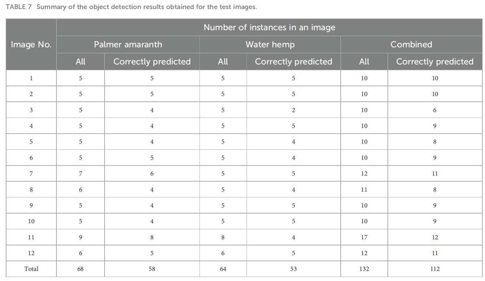This screenshot has width=485, height=281.
Task: Click the "Correctly predicted" sub-header under Water hemp
Action: (293, 62)
